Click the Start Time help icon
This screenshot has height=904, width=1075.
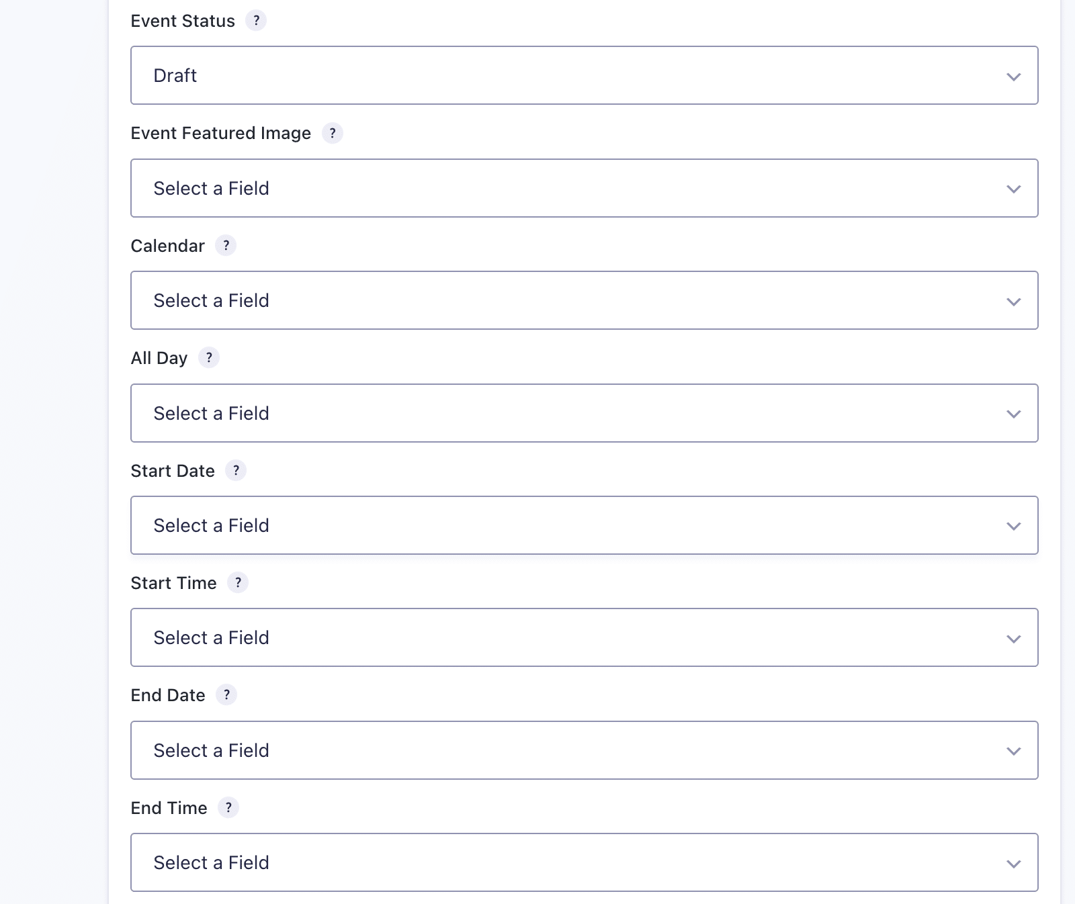tap(238, 583)
